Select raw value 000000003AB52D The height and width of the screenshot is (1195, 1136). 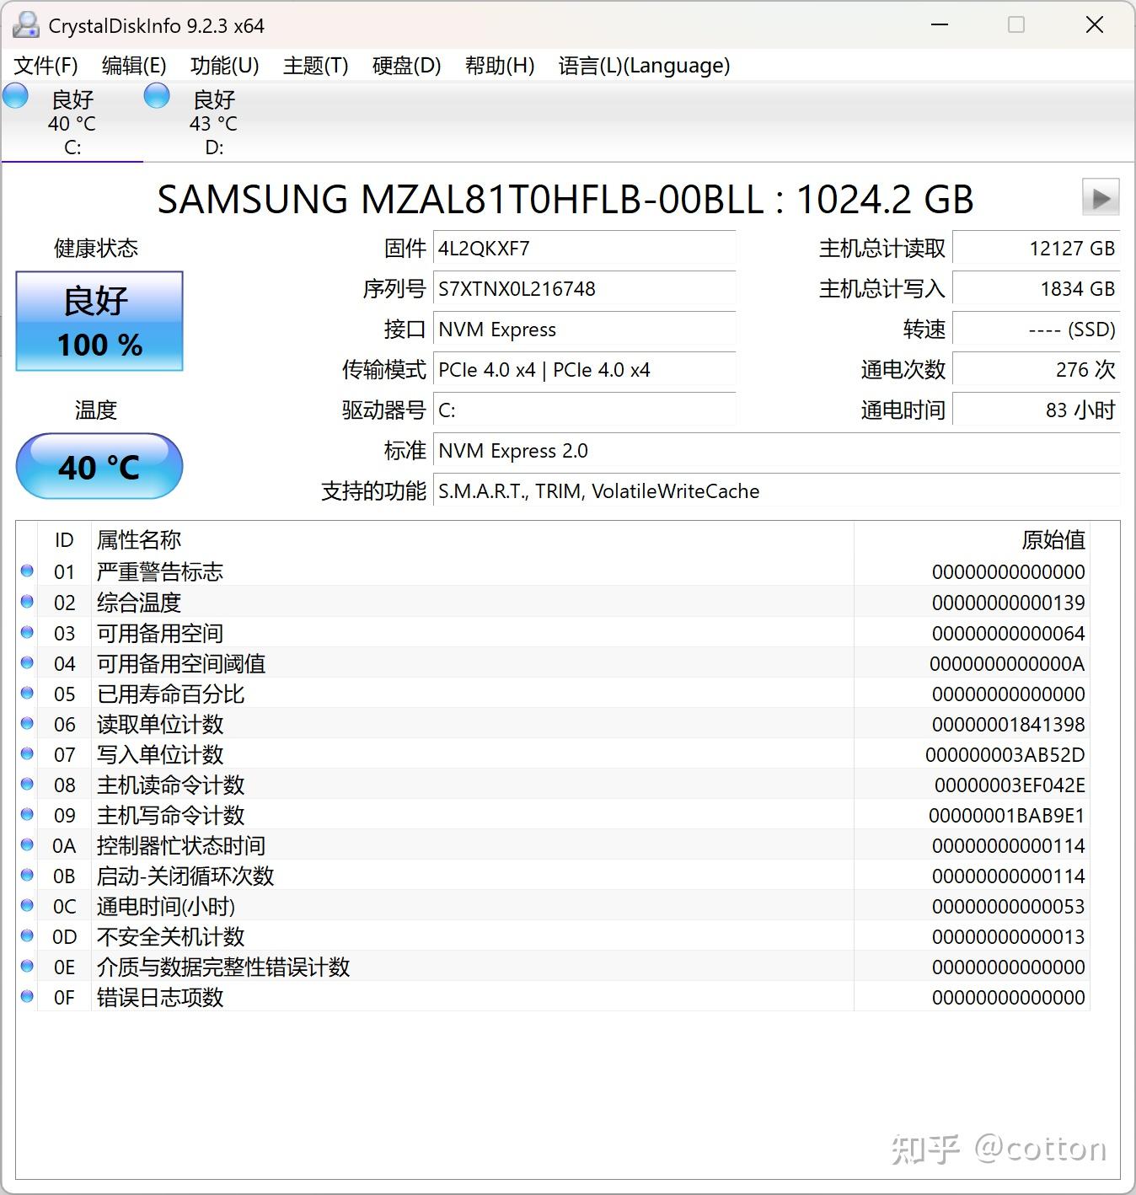click(1005, 754)
